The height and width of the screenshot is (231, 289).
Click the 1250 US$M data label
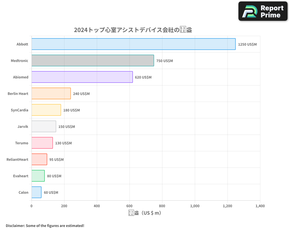coord(247,44)
